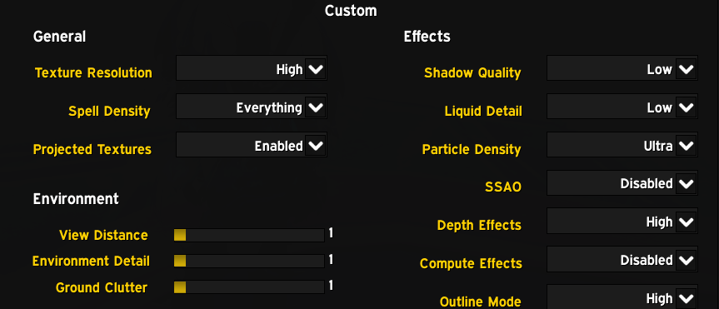Click the View Distance slider track
This screenshot has width=719, height=309.
click(x=249, y=235)
